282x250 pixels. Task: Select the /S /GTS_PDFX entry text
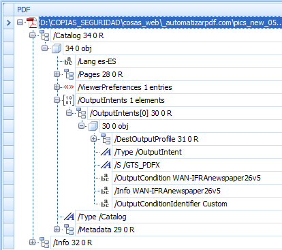point(137,165)
